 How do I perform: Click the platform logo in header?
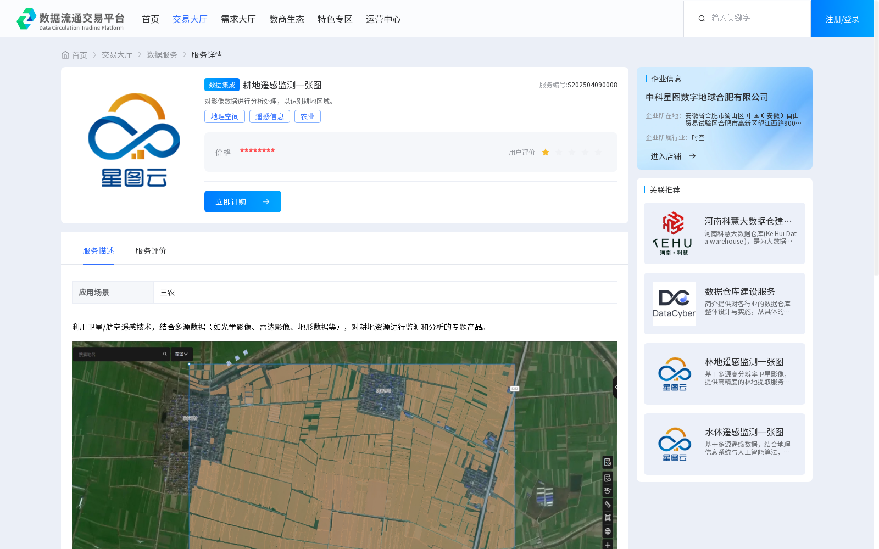[x=70, y=19]
